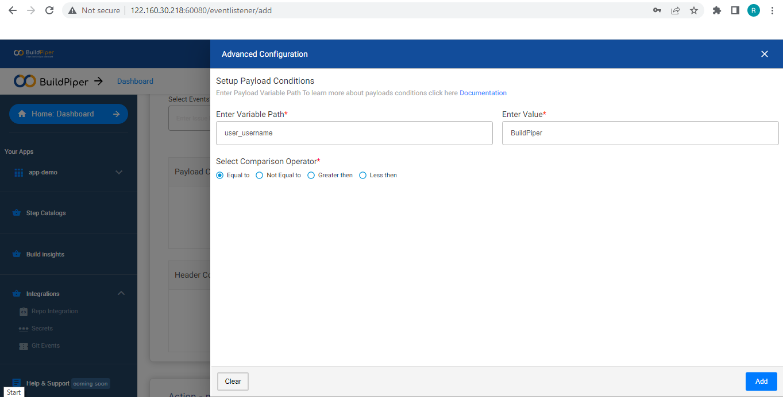Click the Enter Value input field
Screen dimensions: 783x397
pos(641,133)
